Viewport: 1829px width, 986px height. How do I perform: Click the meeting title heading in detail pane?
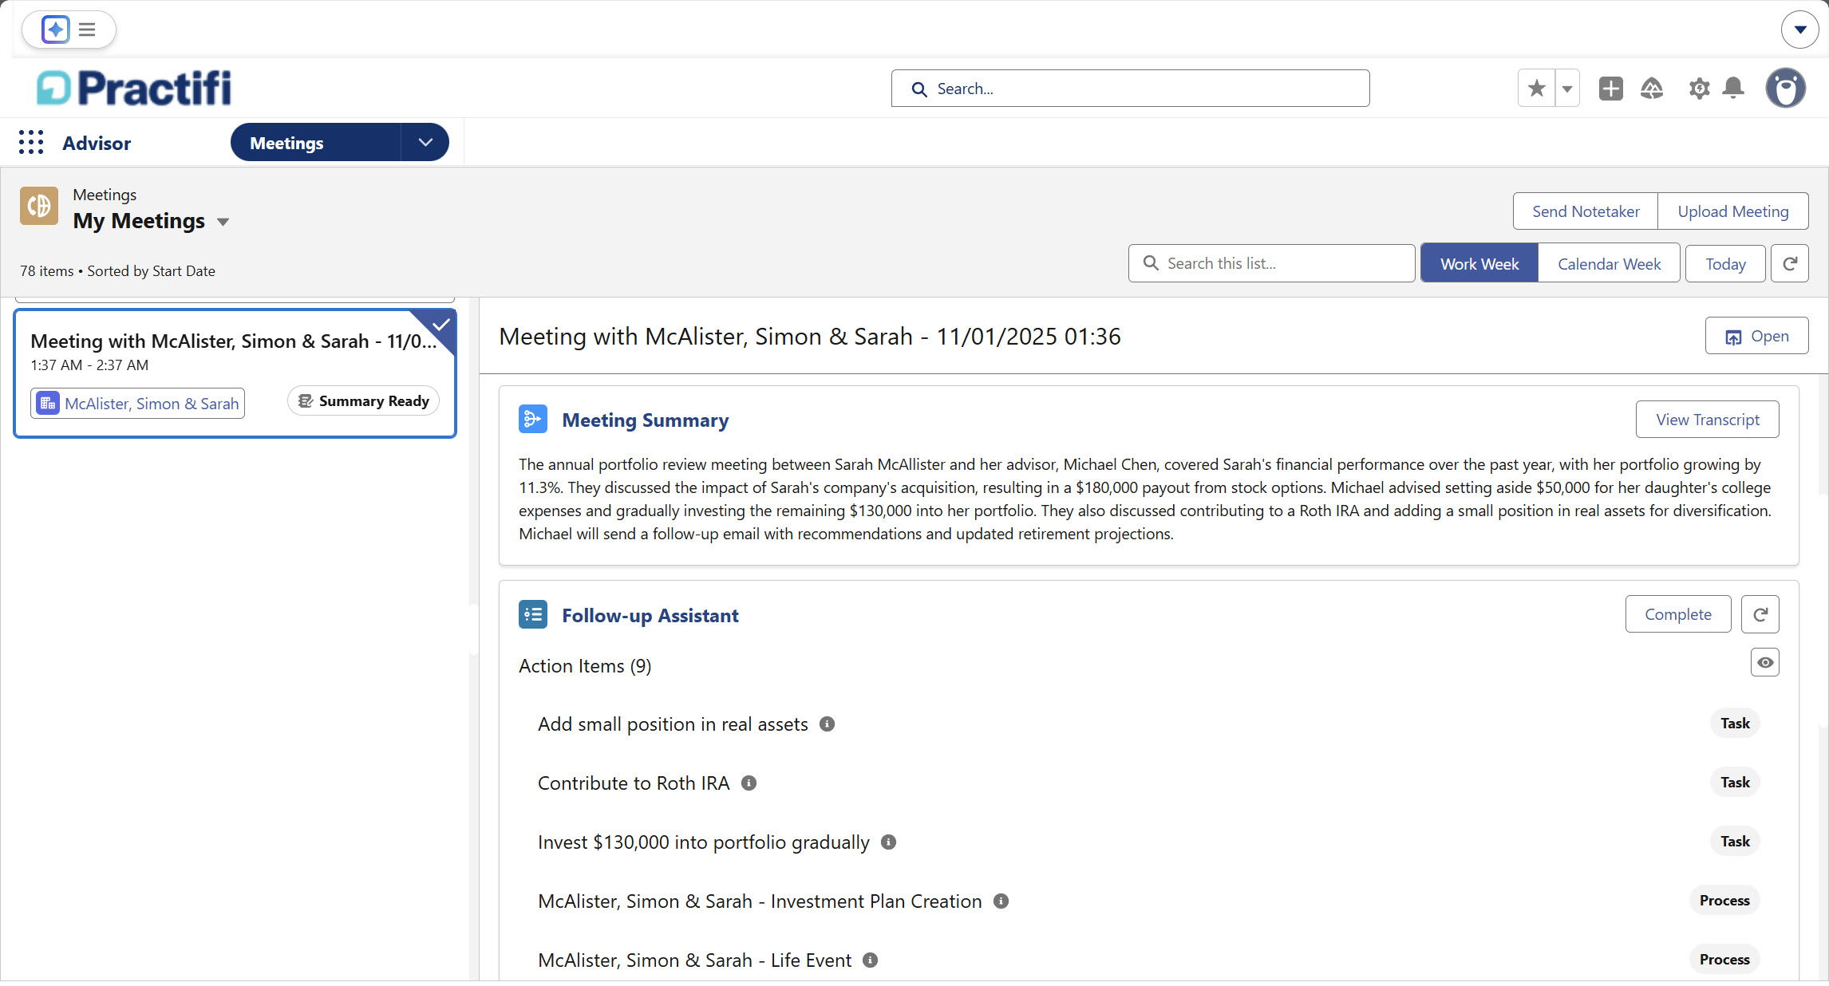[x=809, y=337]
